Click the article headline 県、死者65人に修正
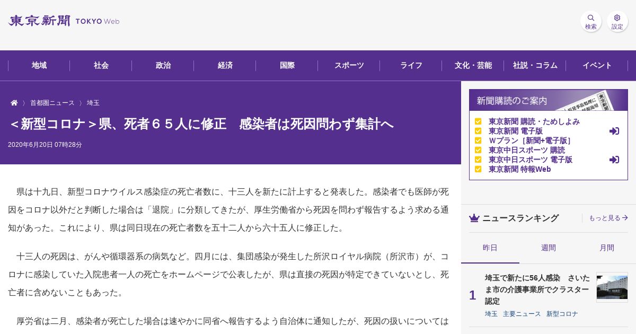The width and height of the screenshot is (636, 334). [201, 124]
